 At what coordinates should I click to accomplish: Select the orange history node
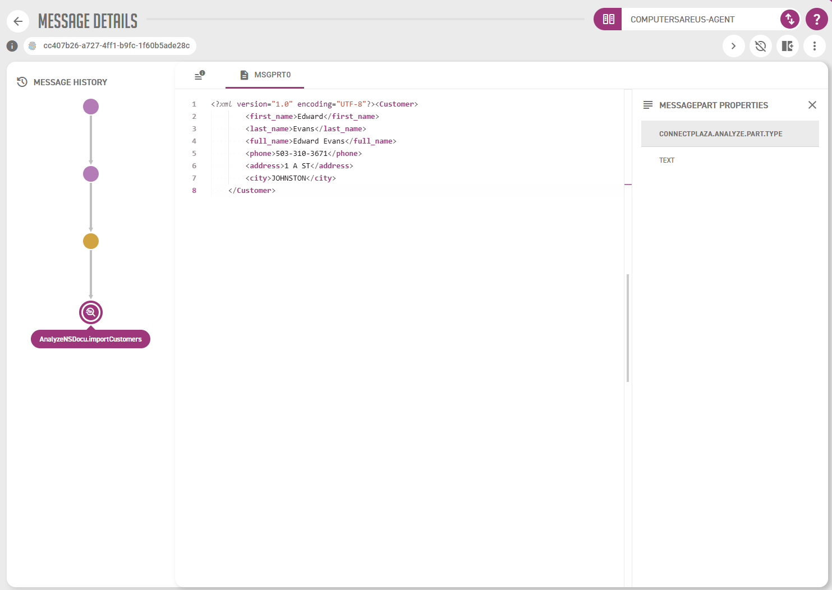91,241
